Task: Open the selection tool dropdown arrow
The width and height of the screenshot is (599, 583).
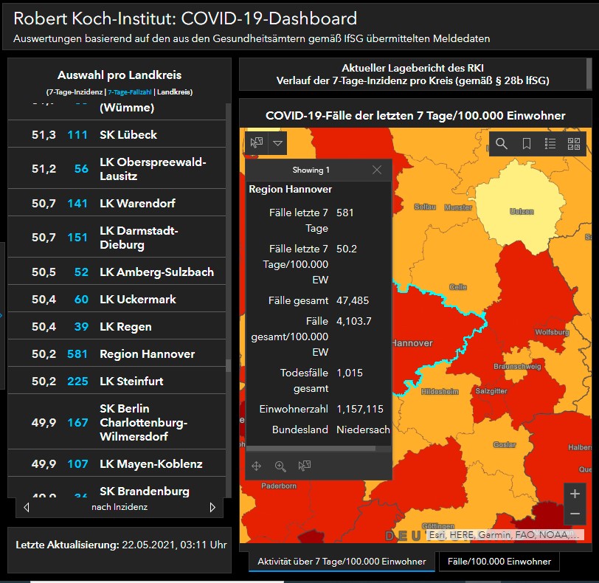Action: (x=277, y=142)
